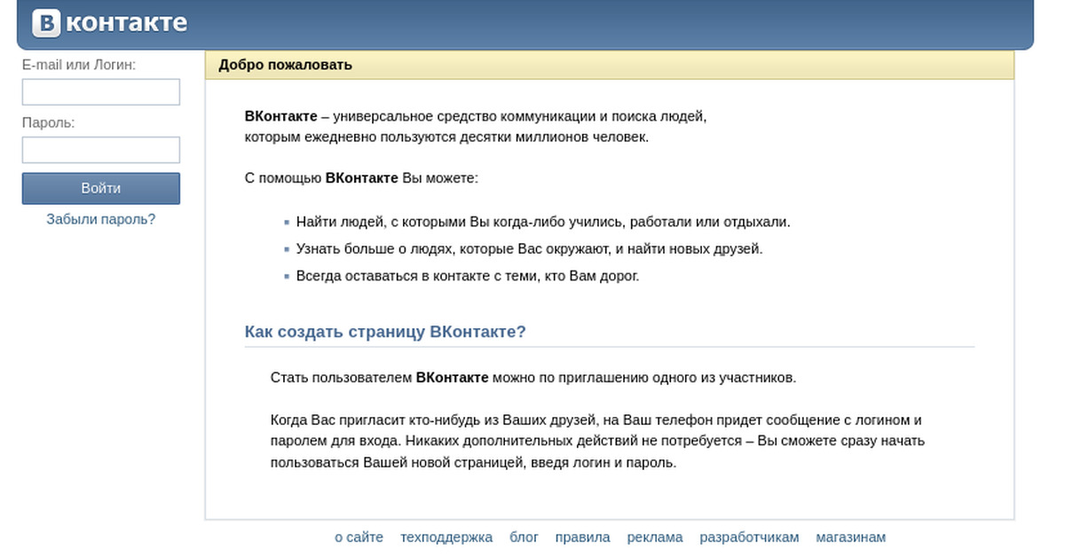Screen dimensions: 1065x557
Task: Open the блог footer link
Action: 525,537
